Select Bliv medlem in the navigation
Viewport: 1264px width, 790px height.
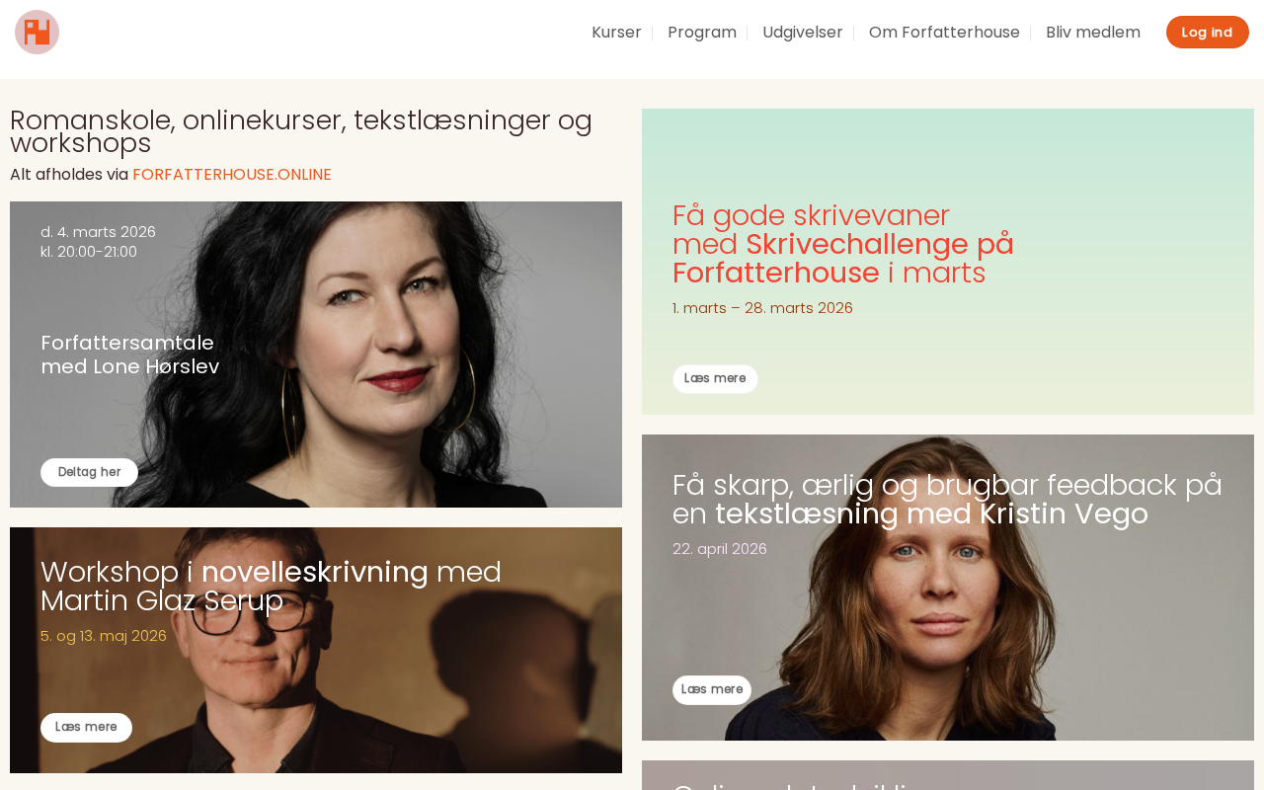[1093, 32]
